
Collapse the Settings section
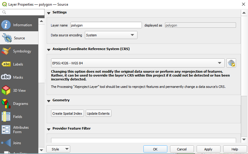pyautogui.click(x=49, y=13)
